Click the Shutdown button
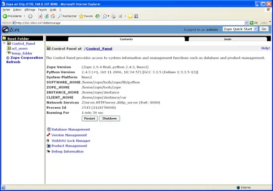 (110, 118)
